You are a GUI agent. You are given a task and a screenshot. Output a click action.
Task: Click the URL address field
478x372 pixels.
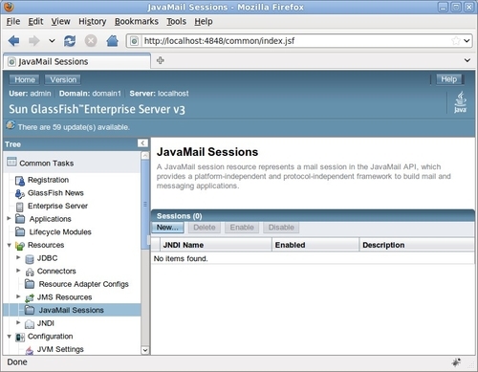295,41
